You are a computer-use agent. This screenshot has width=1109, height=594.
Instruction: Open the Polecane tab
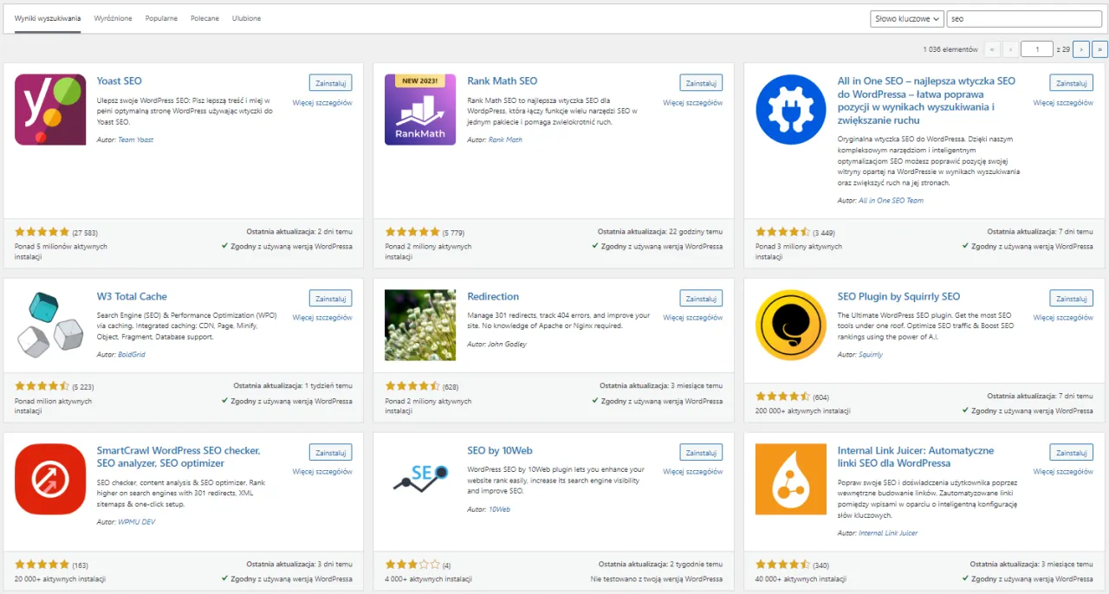coord(204,17)
